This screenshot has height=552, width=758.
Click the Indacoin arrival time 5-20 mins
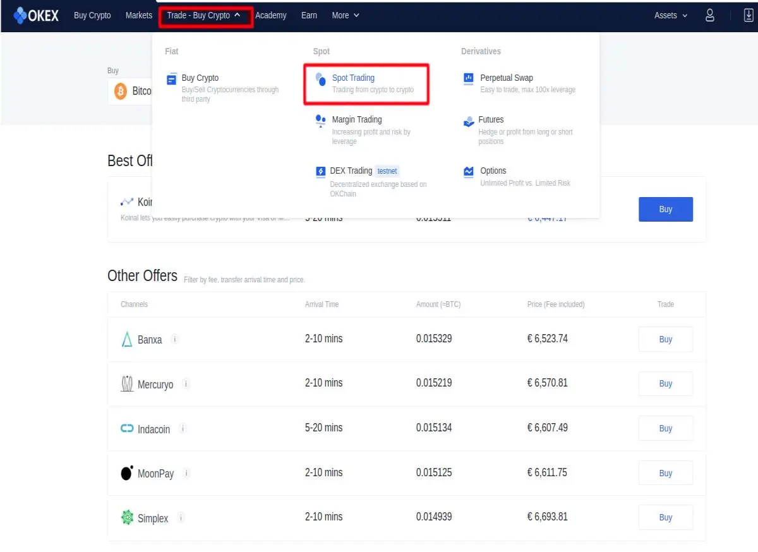click(x=324, y=428)
